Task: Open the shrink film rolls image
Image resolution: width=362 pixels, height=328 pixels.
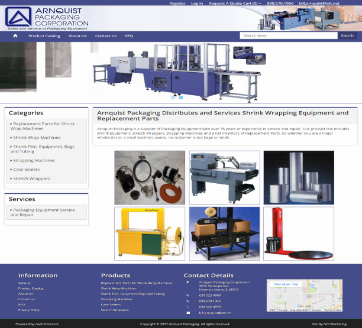Action: click(x=299, y=177)
